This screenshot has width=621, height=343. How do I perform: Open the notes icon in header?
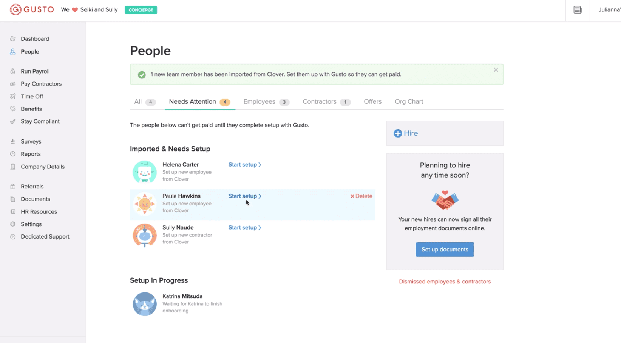click(577, 10)
